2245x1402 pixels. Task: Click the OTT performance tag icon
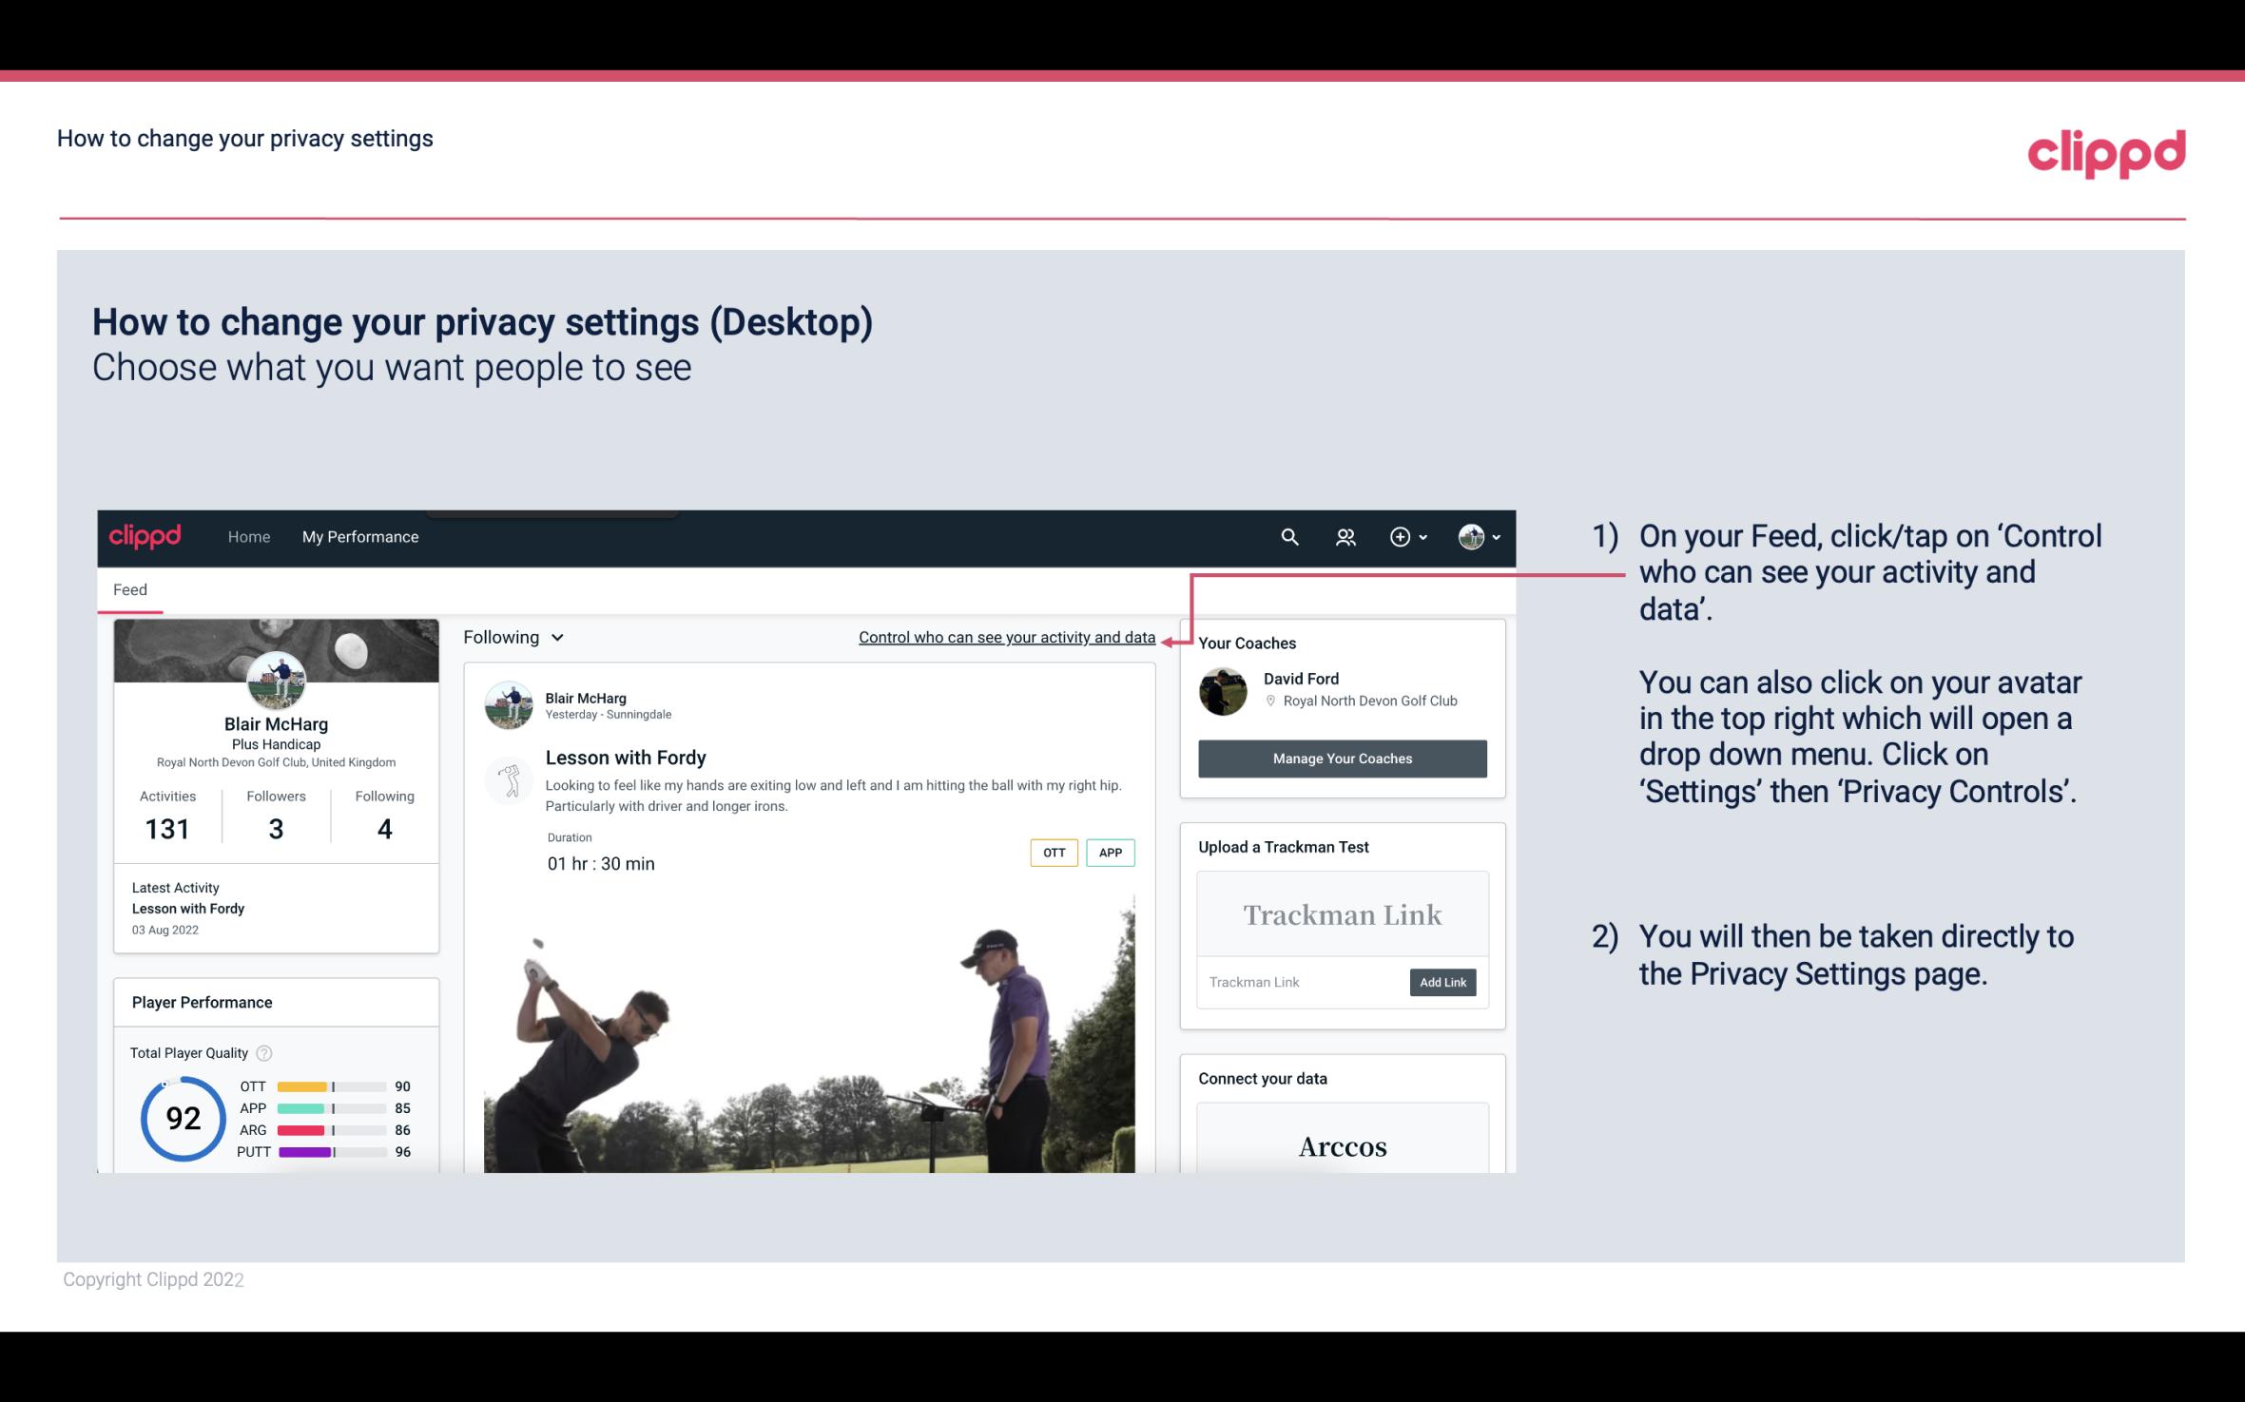pos(1053,853)
